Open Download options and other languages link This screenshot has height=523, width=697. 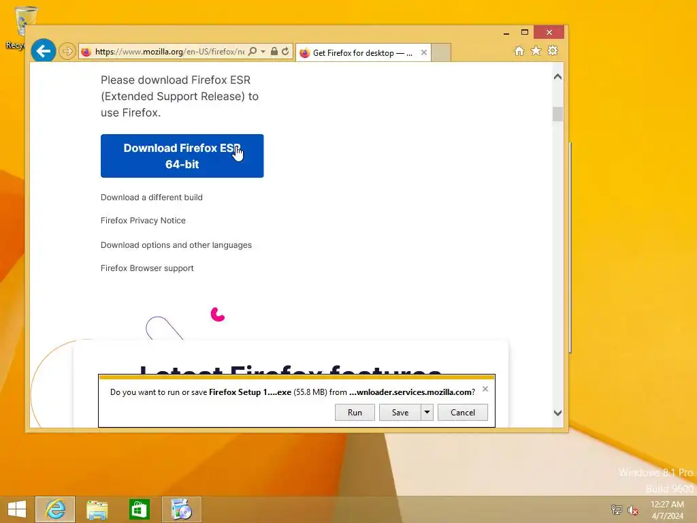click(x=176, y=245)
